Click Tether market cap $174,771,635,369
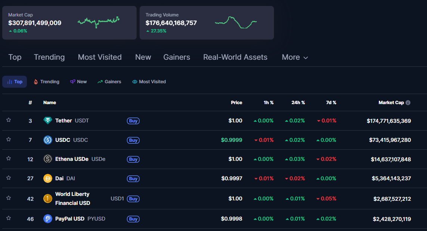 (x=389, y=121)
